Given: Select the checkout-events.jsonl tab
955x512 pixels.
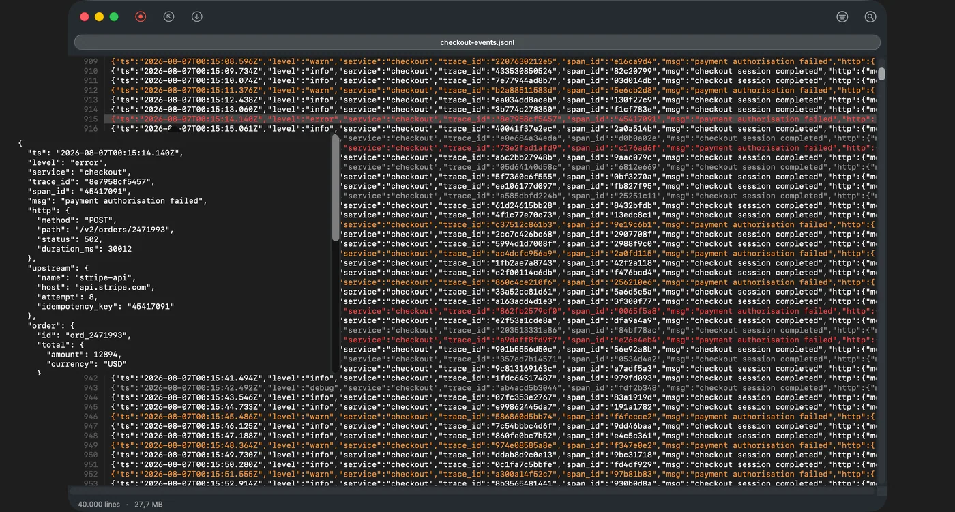Looking at the screenshot, I should (x=477, y=42).
